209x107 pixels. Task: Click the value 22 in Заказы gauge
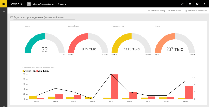pyautogui.click(x=45, y=50)
